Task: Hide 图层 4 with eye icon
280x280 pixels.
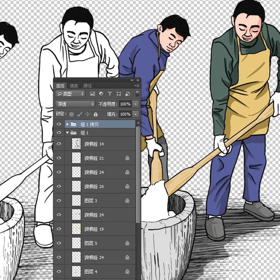Action: coord(59,271)
